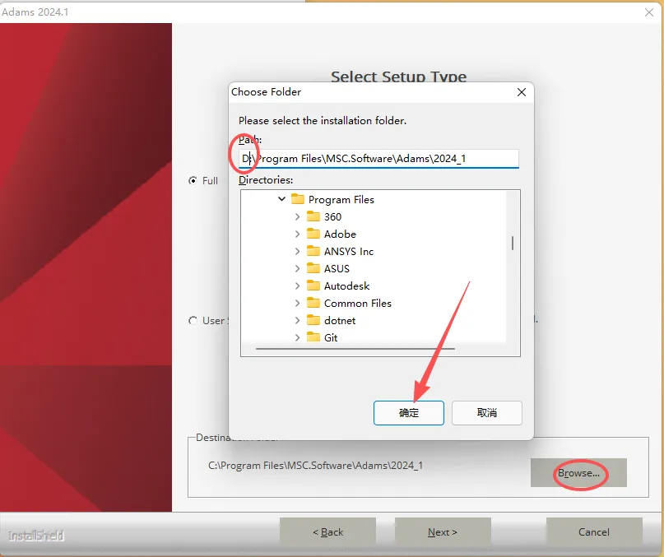Click the directories horizontal scrollbar

(355, 349)
